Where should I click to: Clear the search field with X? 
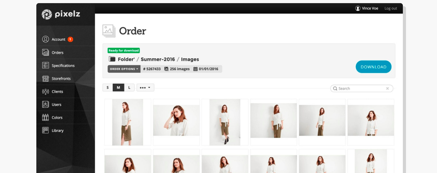tap(388, 89)
